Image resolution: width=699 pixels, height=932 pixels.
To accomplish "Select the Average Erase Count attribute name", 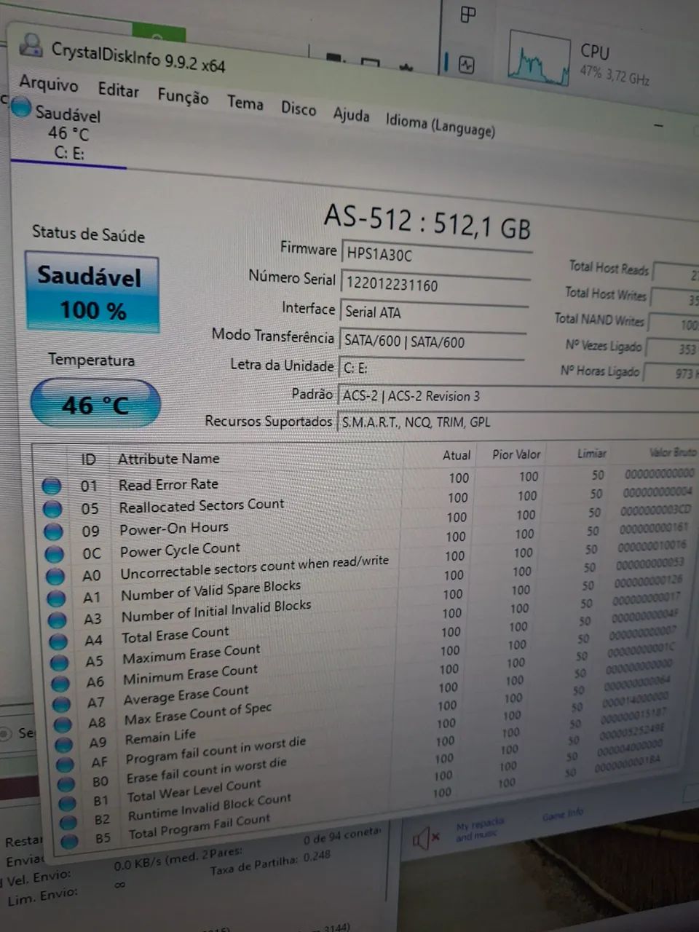I will coord(186,694).
